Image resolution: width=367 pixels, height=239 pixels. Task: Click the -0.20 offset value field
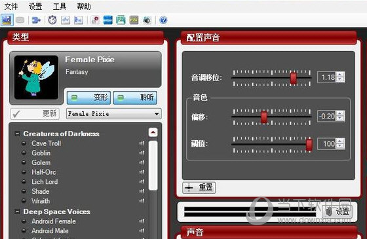pos(327,116)
